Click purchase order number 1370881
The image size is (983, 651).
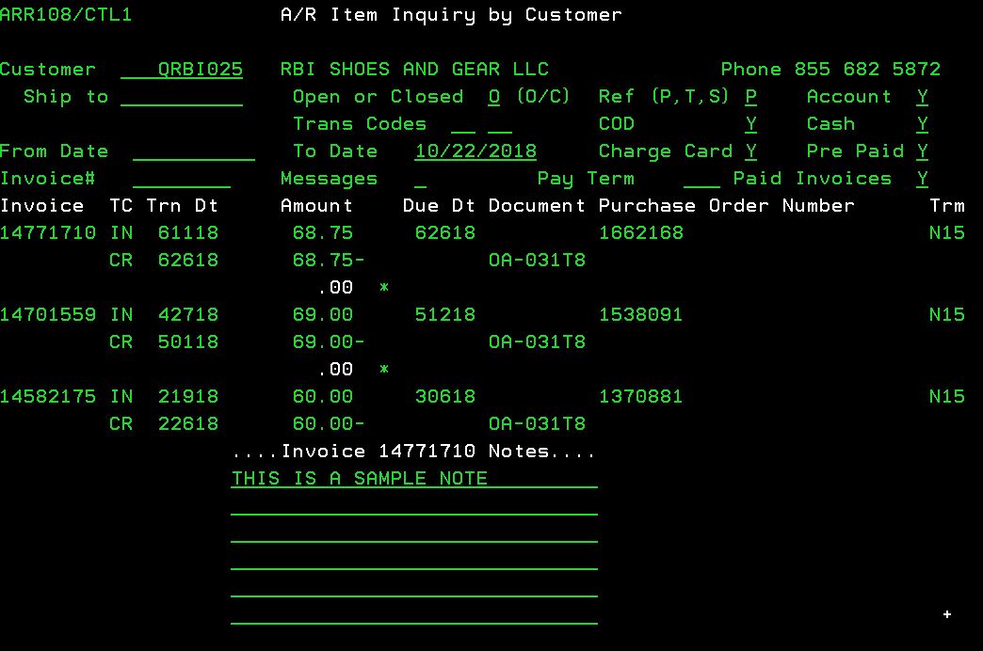click(x=640, y=397)
